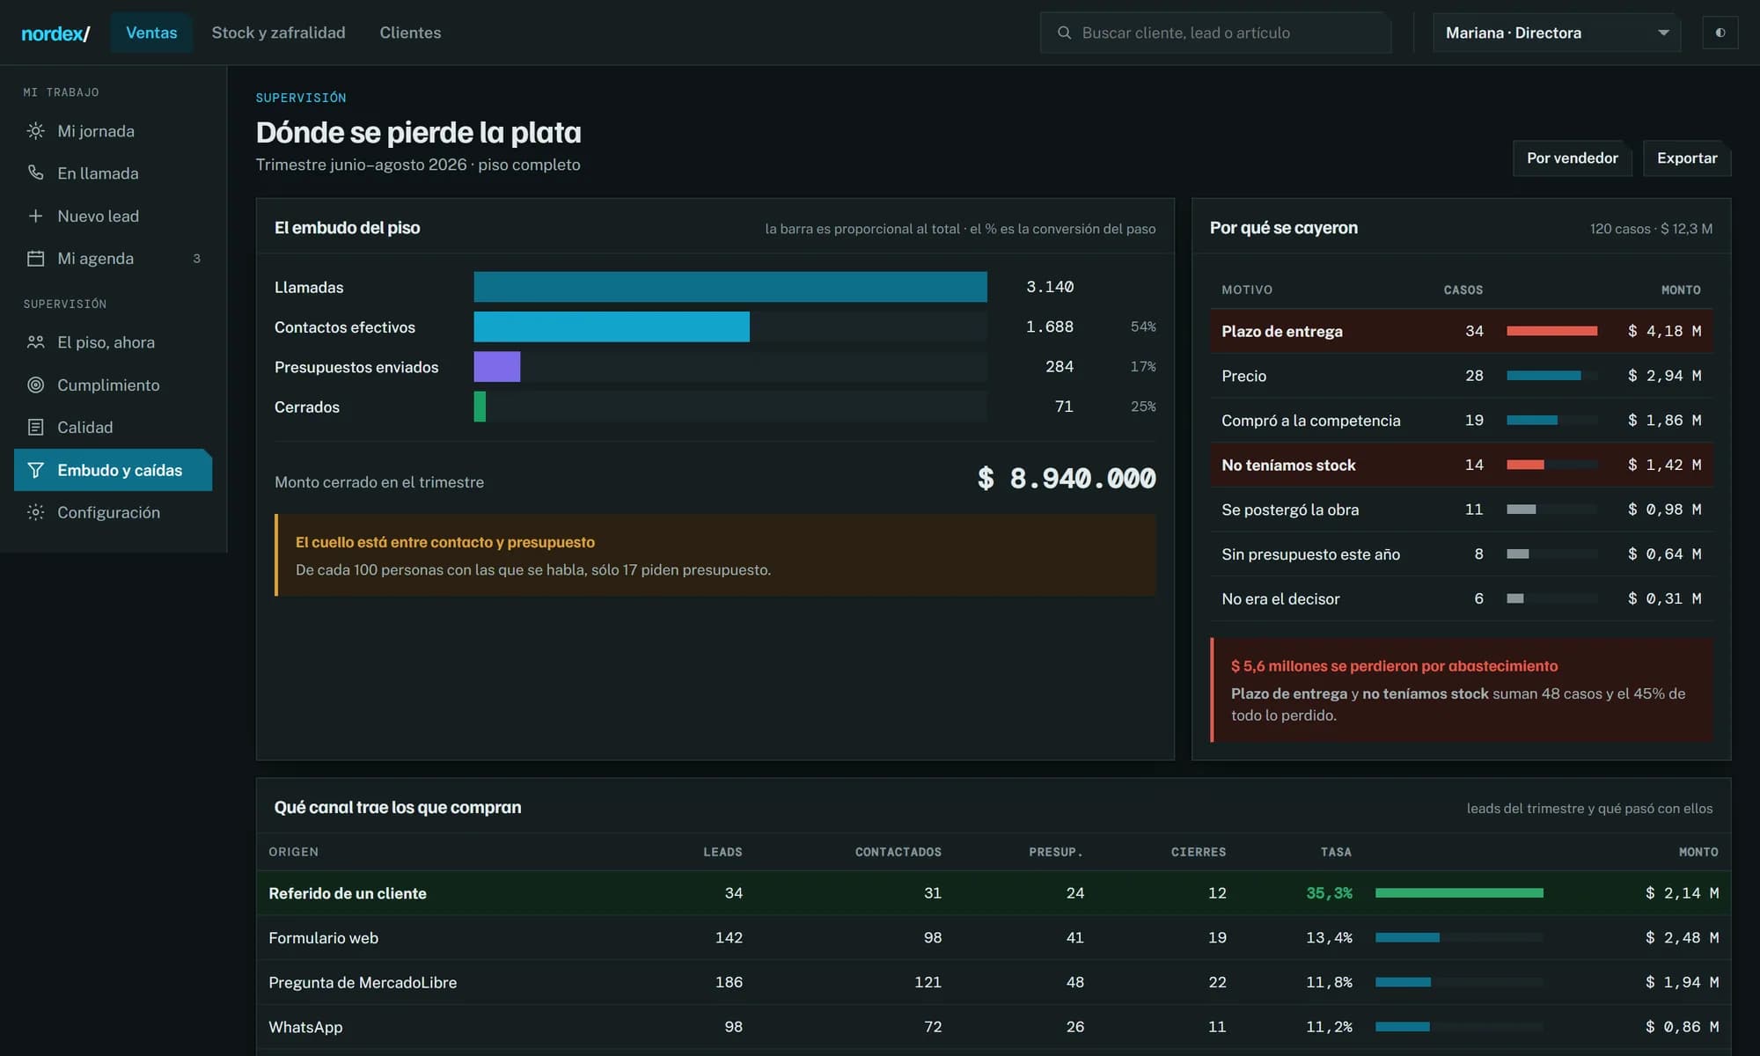Select Embudo y caídas in the sidebar
The image size is (1760, 1056).
pyautogui.click(x=113, y=470)
